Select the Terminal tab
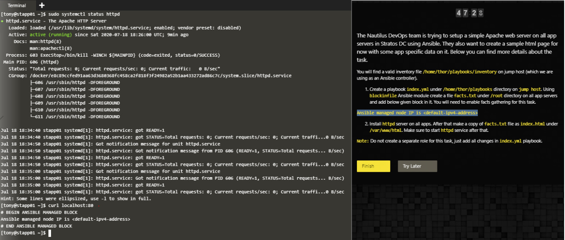 [16, 5]
